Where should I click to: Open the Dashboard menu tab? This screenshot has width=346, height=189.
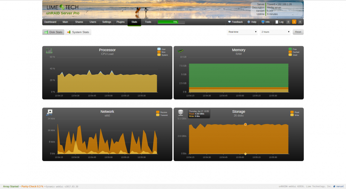[x=50, y=22]
